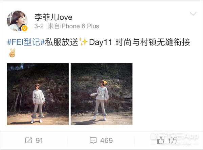View the photo with the yellow beanie
Image resolution: width=203 pixels, height=150 pixels.
click(x=101, y=94)
